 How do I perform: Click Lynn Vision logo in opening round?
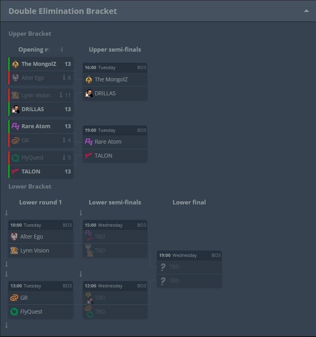click(x=15, y=95)
